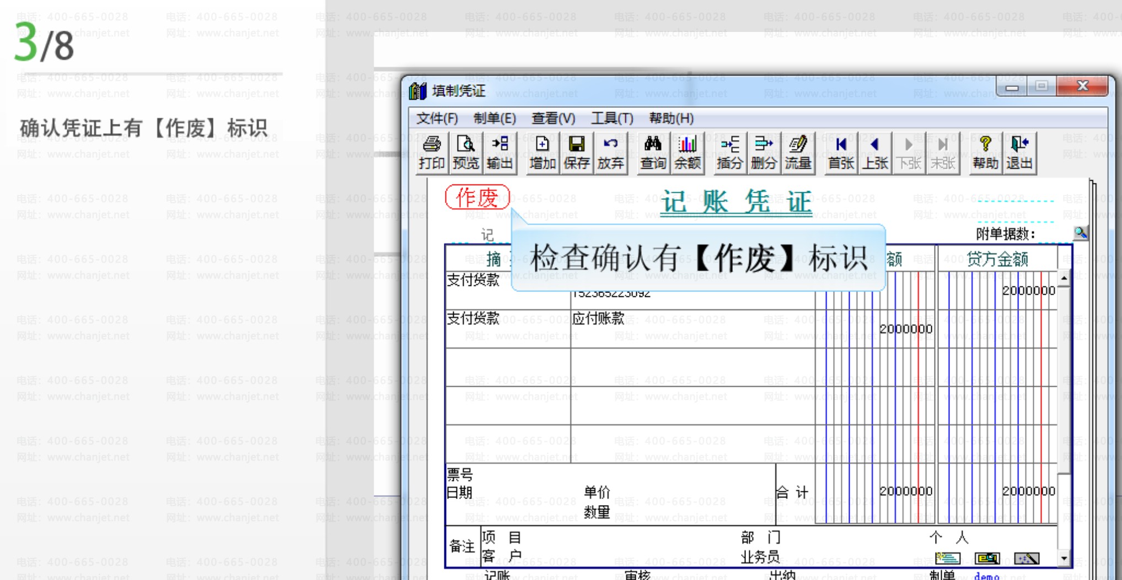1122x580 pixels.
Task: Click the red 作废 stamp on voucher
Action: coord(477,197)
